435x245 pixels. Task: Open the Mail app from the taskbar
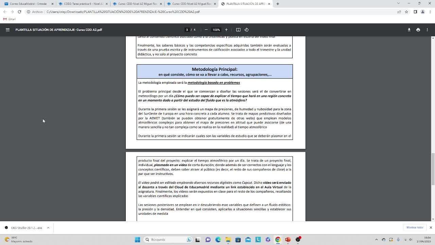pos(248,240)
